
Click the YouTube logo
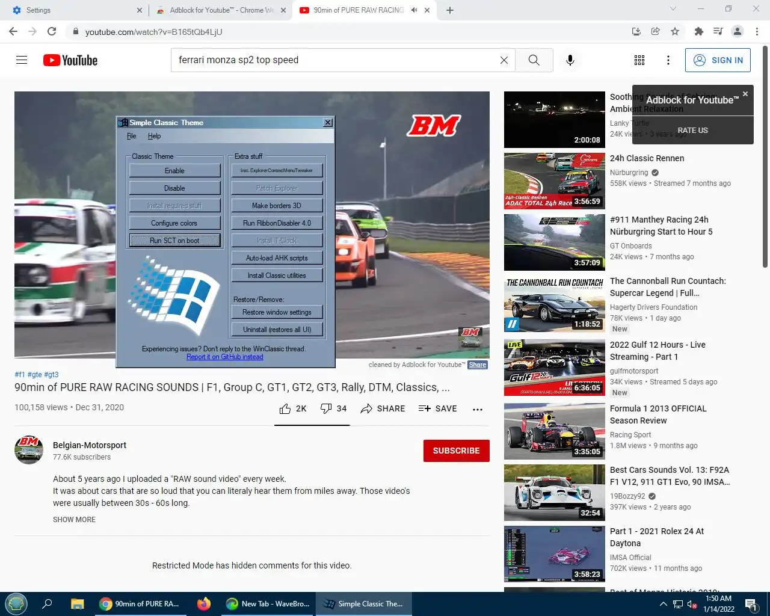70,60
